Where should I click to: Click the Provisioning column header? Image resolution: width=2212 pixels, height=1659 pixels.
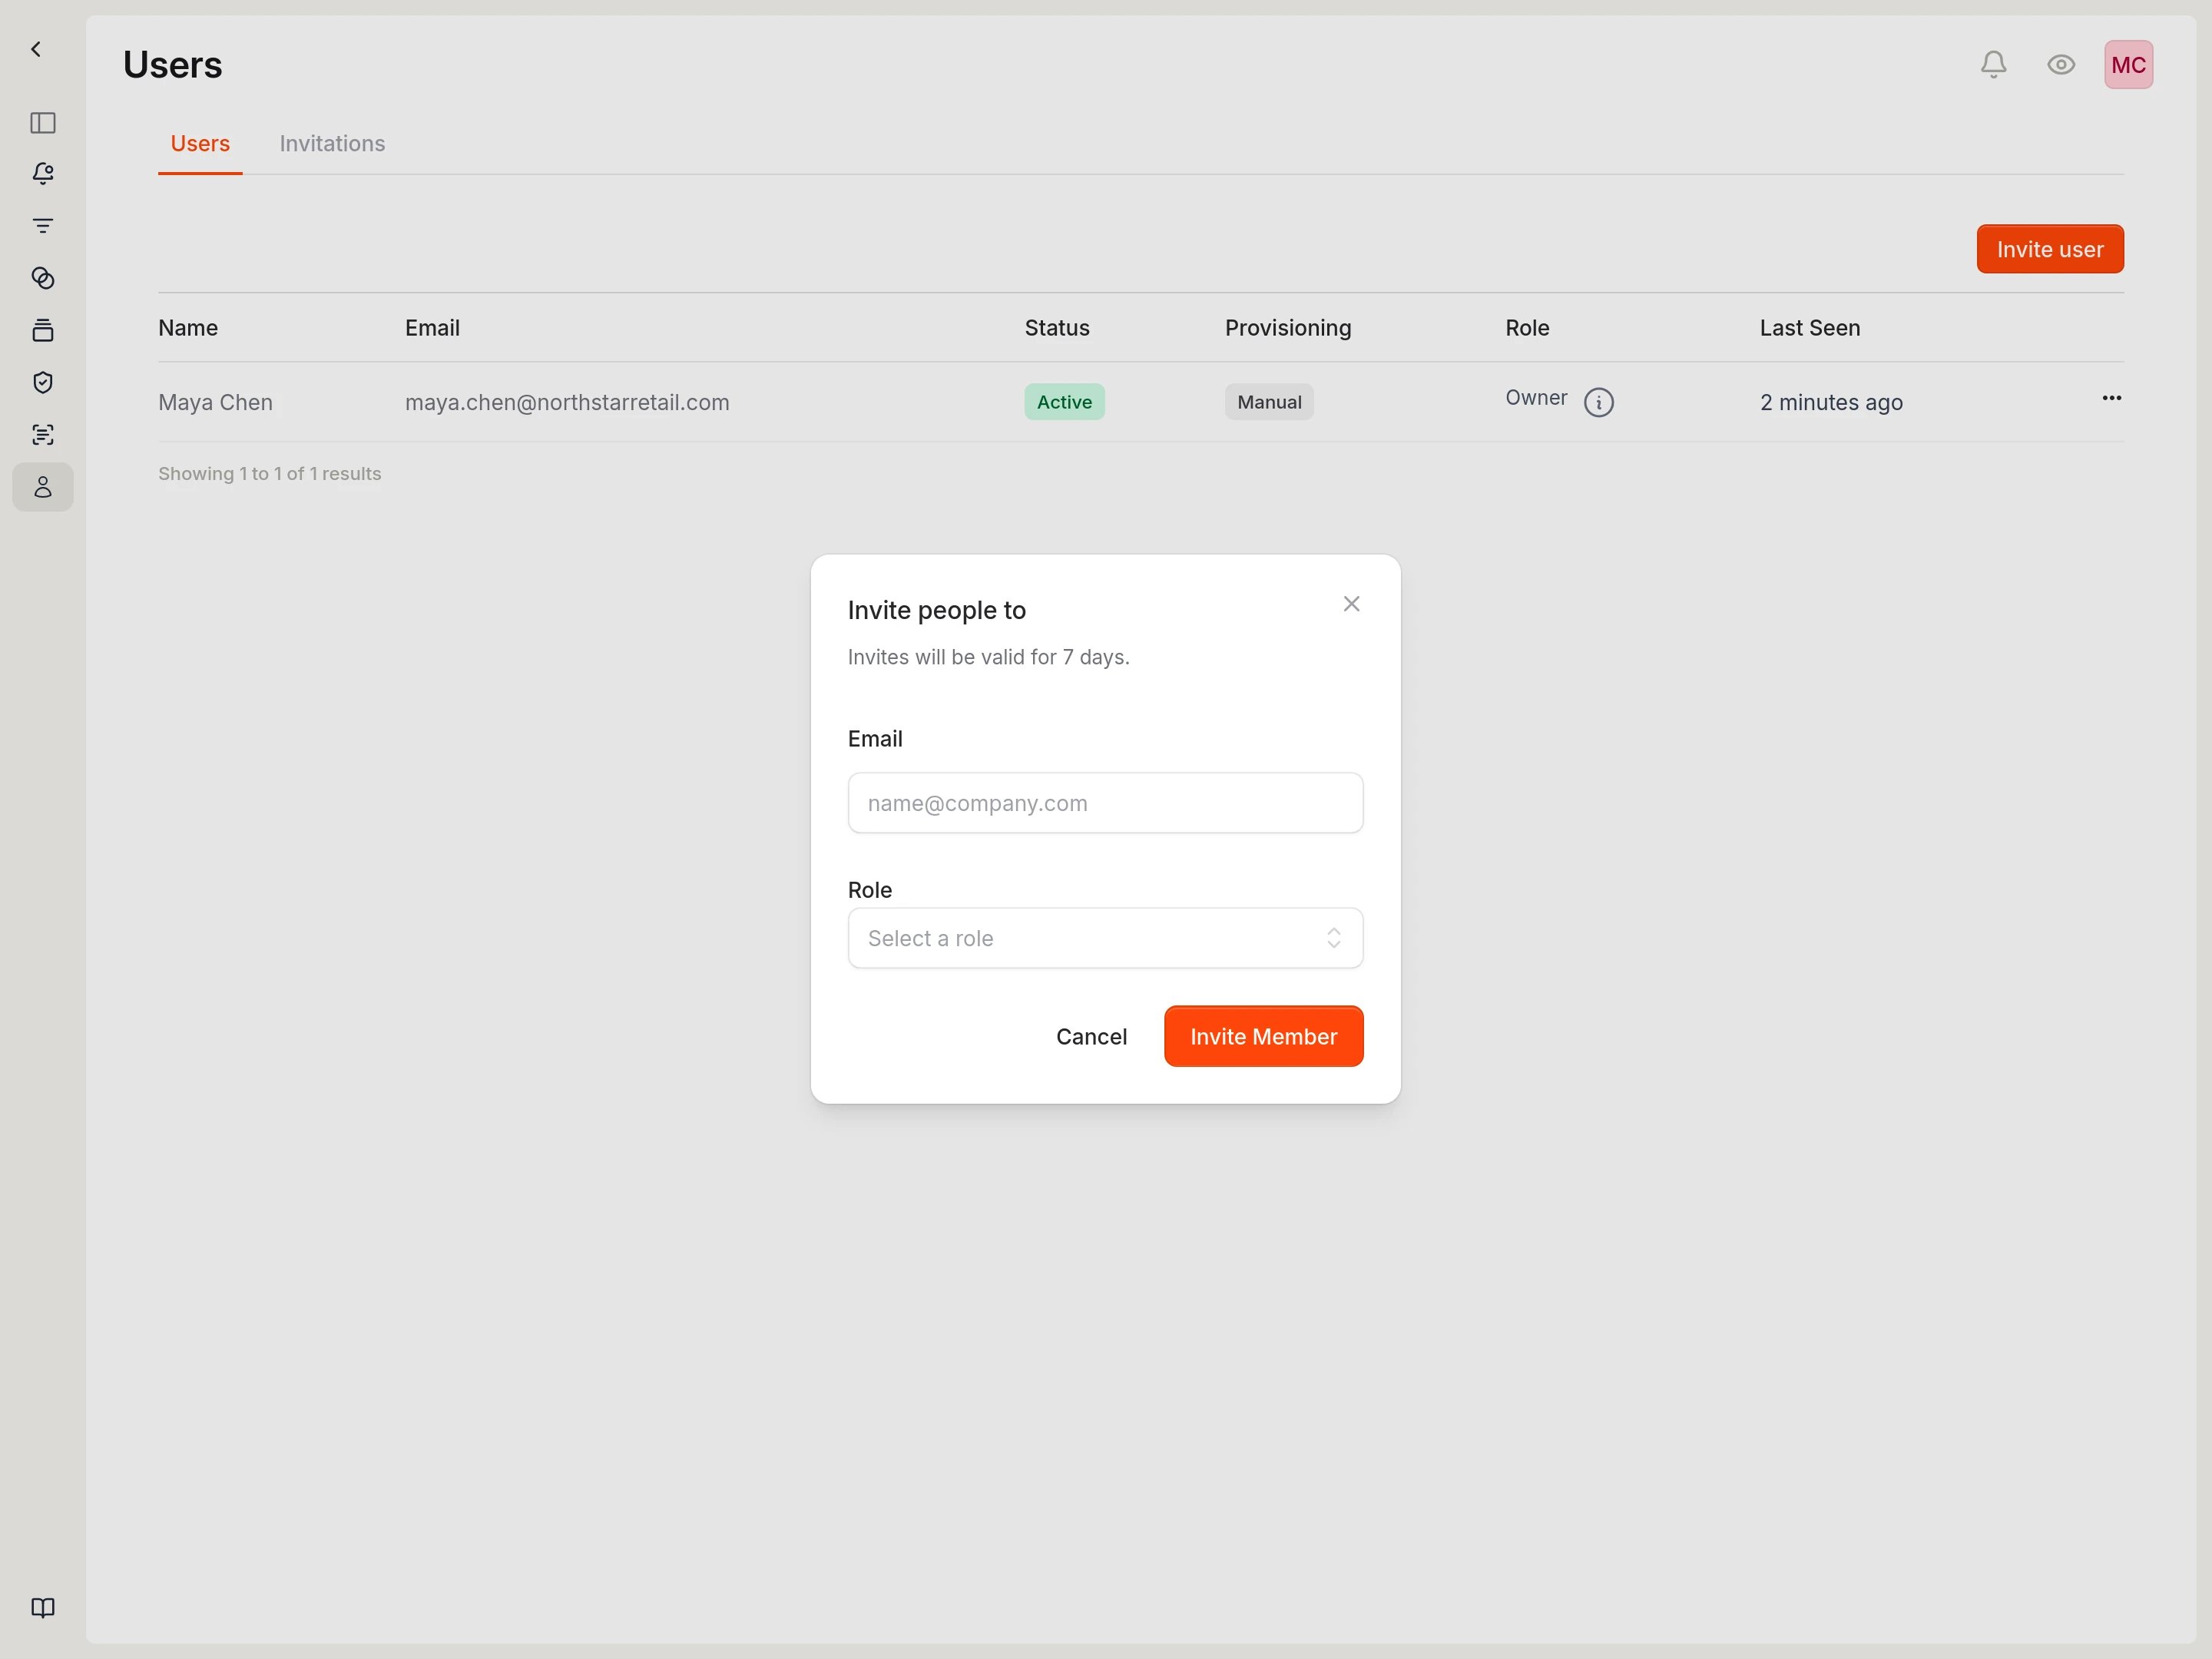pos(1287,328)
